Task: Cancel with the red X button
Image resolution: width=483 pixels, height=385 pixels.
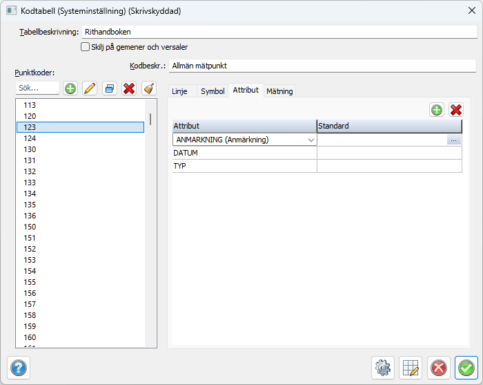Action: pos(438,368)
